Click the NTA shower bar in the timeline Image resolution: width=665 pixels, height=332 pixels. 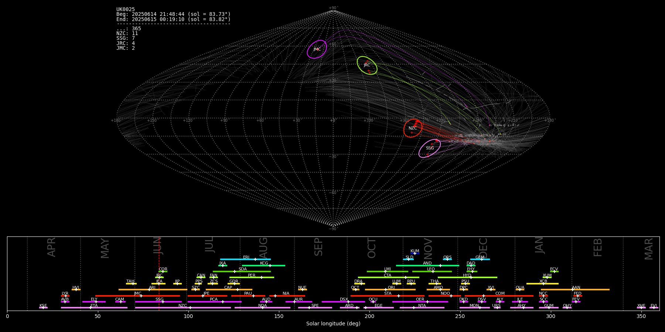[x=422, y=308]
